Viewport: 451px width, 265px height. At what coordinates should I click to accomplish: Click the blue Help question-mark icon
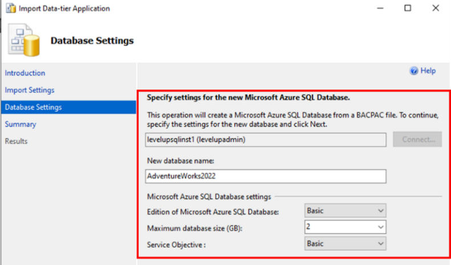[x=414, y=71]
